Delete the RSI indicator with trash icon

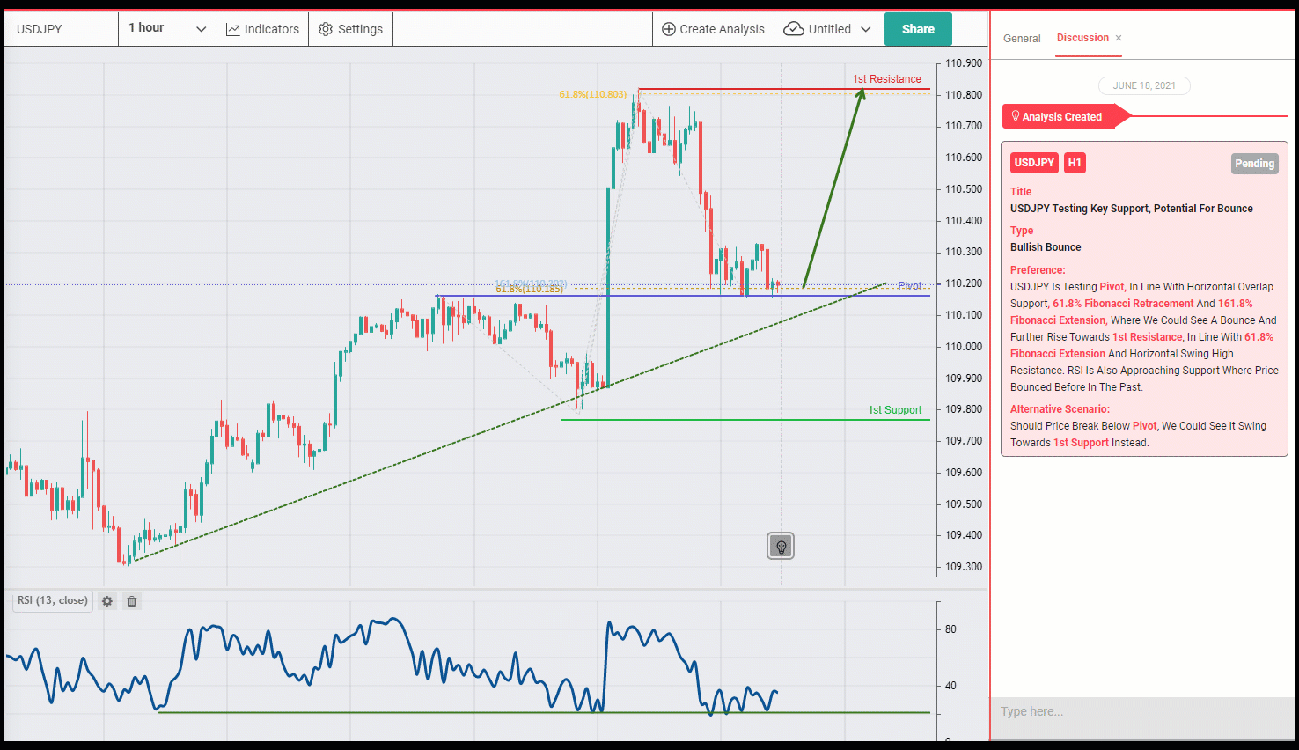pyautogui.click(x=132, y=601)
